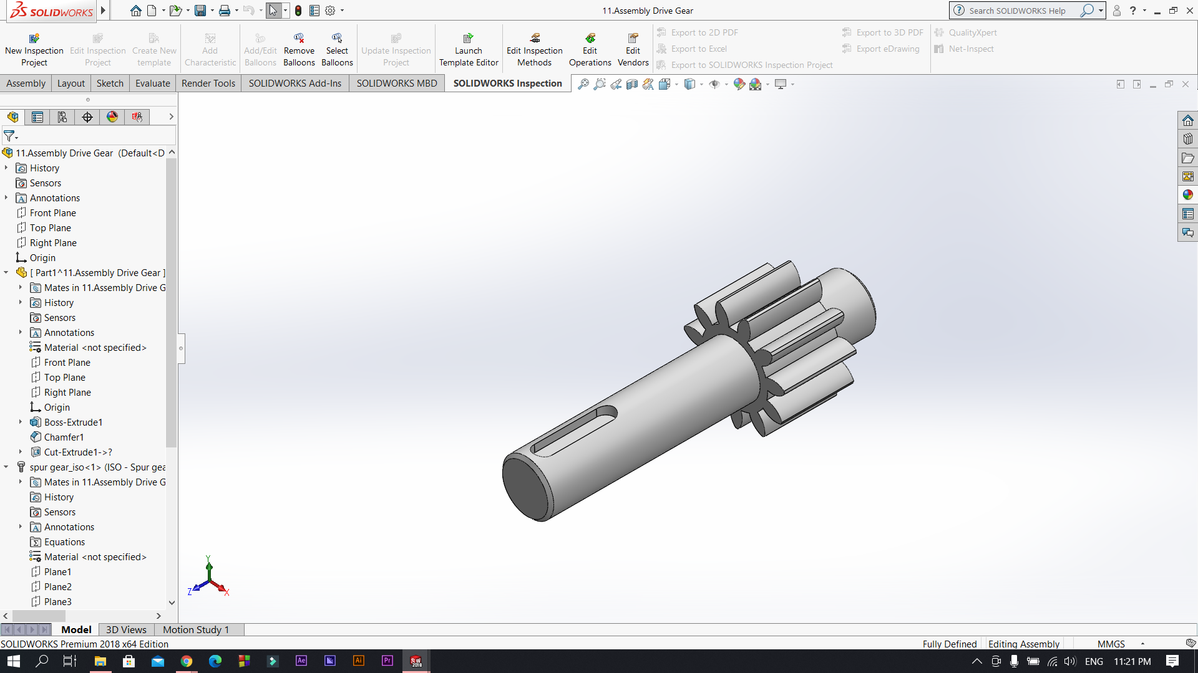Image resolution: width=1198 pixels, height=673 pixels.
Task: Toggle Hide/Show Items eye in view toolbar
Action: (x=714, y=84)
